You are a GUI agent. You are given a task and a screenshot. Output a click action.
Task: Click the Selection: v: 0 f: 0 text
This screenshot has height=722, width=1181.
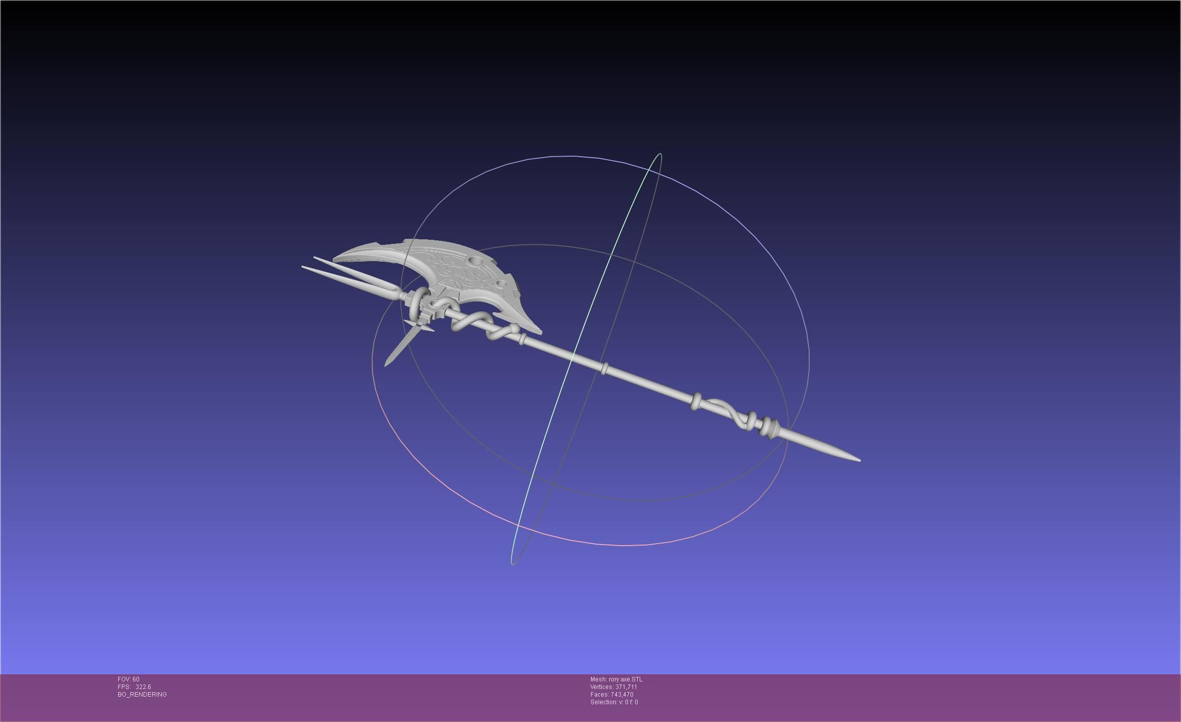click(x=614, y=702)
